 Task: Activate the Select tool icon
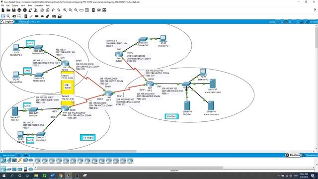3,16
